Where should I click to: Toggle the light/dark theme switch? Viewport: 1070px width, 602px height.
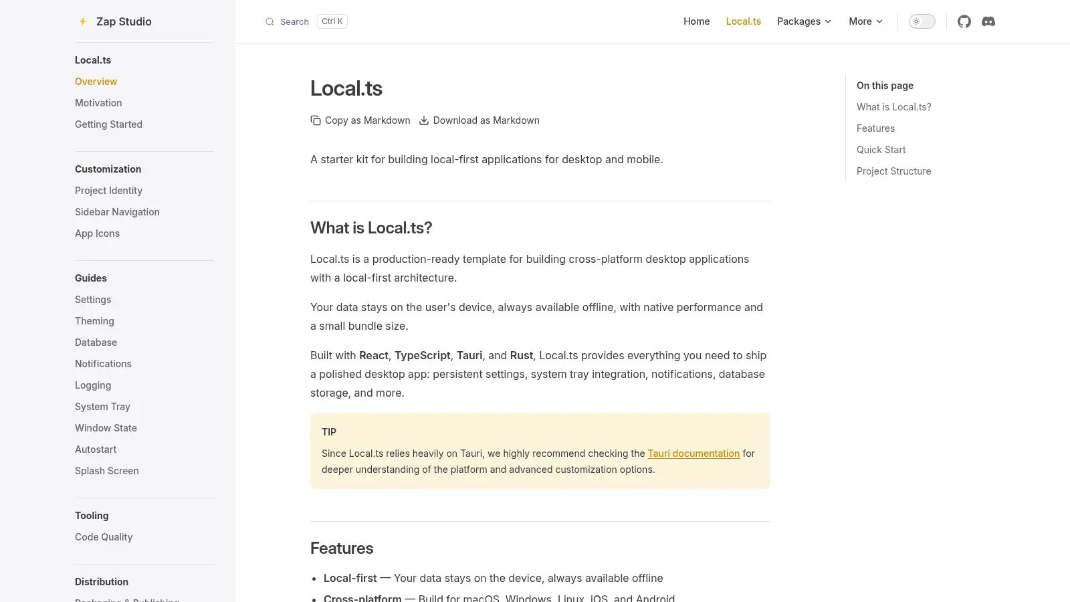[x=922, y=21]
